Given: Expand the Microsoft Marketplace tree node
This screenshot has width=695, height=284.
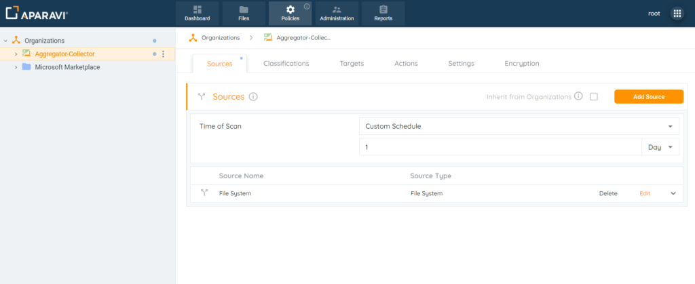Looking at the screenshot, I should point(16,67).
